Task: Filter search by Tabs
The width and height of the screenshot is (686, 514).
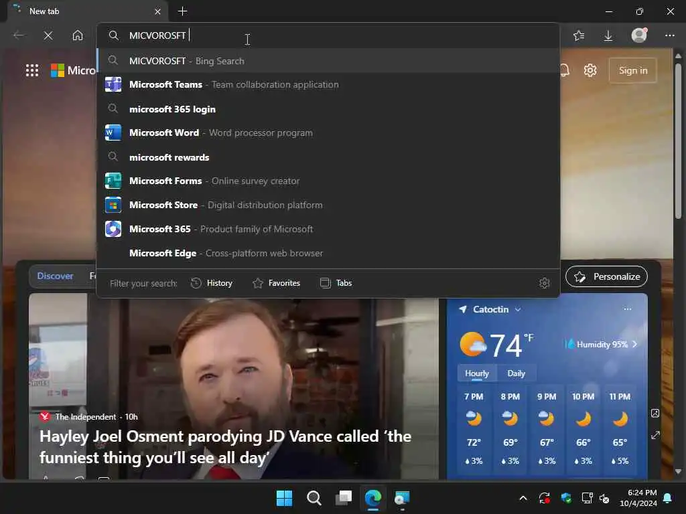Action: [336, 283]
